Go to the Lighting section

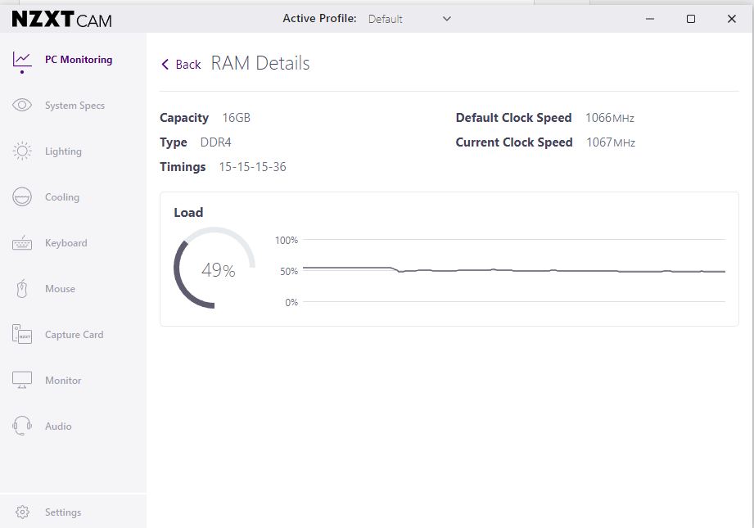coord(63,151)
